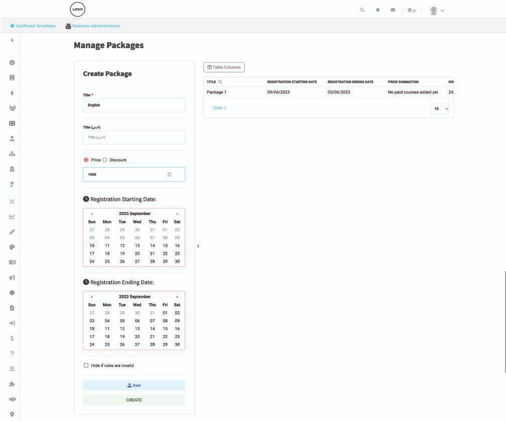This screenshot has height=421, width=506.
Task: Open the location pin icon in the sidebar
Action: 12,414
